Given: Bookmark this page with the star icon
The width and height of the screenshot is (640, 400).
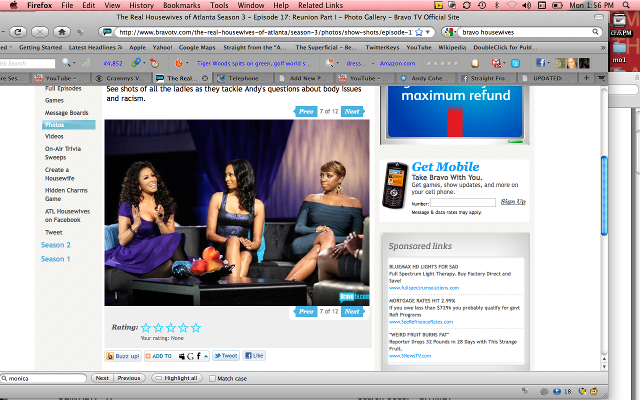Looking at the screenshot, I should tap(419, 32).
